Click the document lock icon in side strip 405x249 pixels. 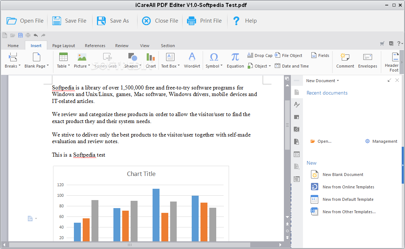[297, 142]
